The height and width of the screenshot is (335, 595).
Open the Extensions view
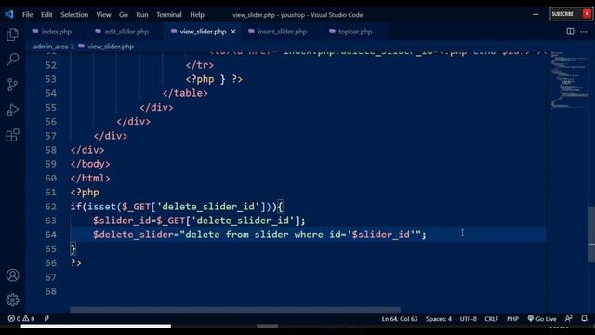point(12,135)
